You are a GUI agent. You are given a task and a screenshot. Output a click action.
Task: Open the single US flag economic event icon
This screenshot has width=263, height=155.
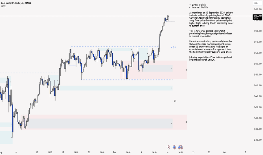pyautogui.click(x=174, y=147)
